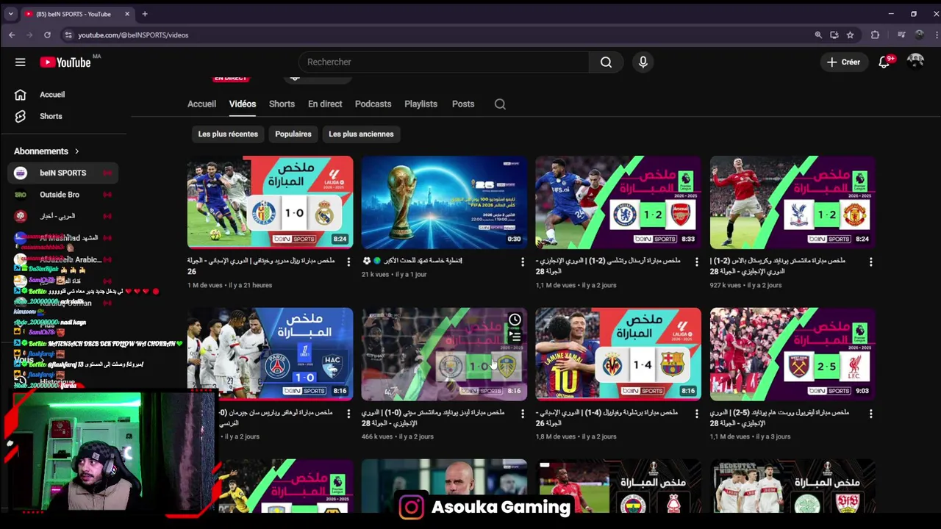Open the browser extensions puzzle icon
The width and height of the screenshot is (941, 529).
pos(875,35)
